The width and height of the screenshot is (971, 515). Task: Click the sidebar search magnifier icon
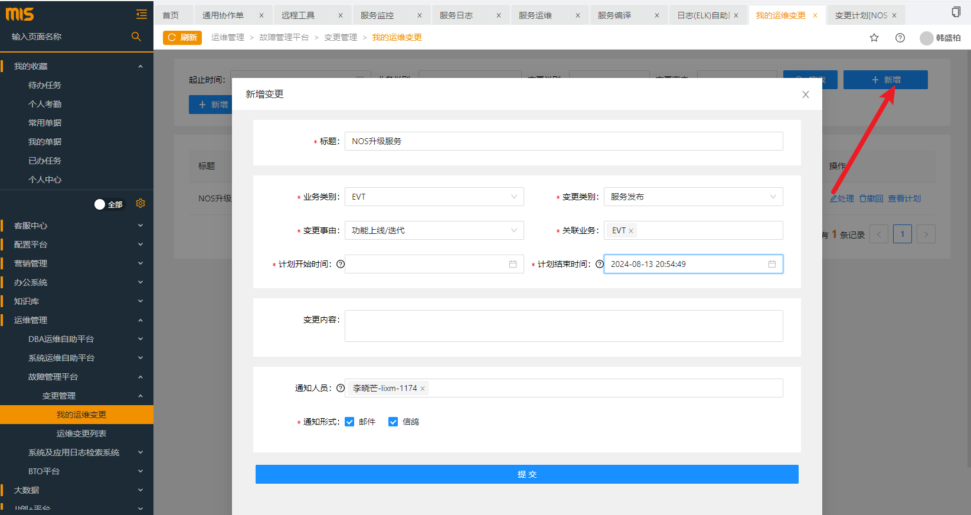136,37
